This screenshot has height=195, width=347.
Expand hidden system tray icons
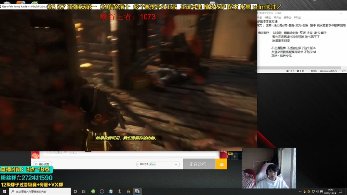(300, 191)
